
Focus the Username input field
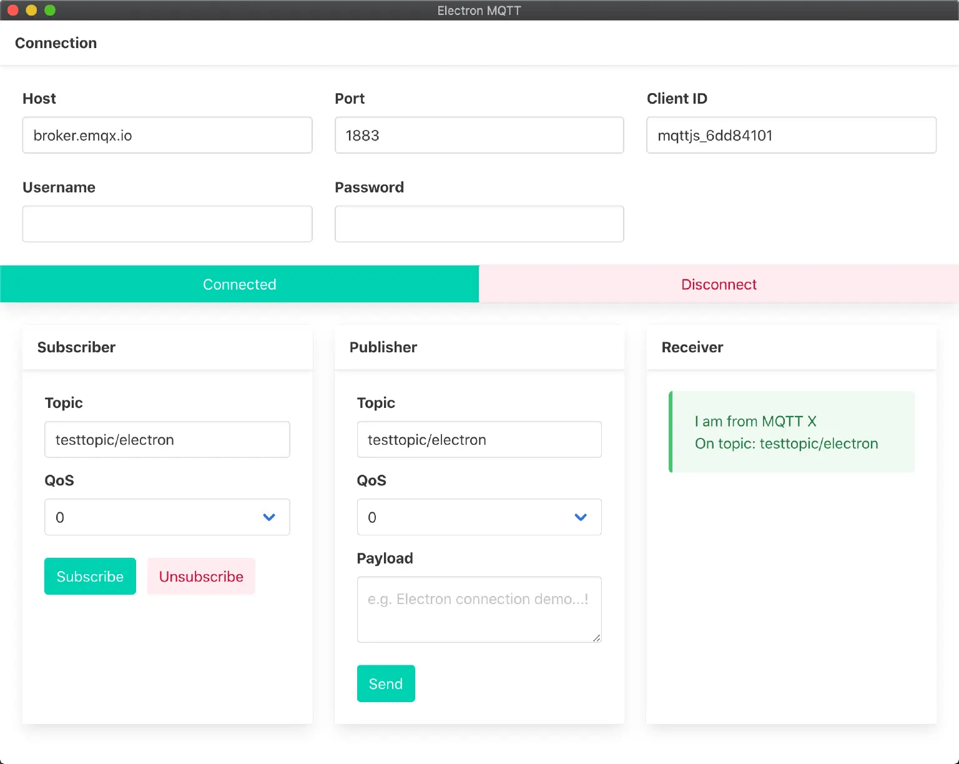click(167, 224)
